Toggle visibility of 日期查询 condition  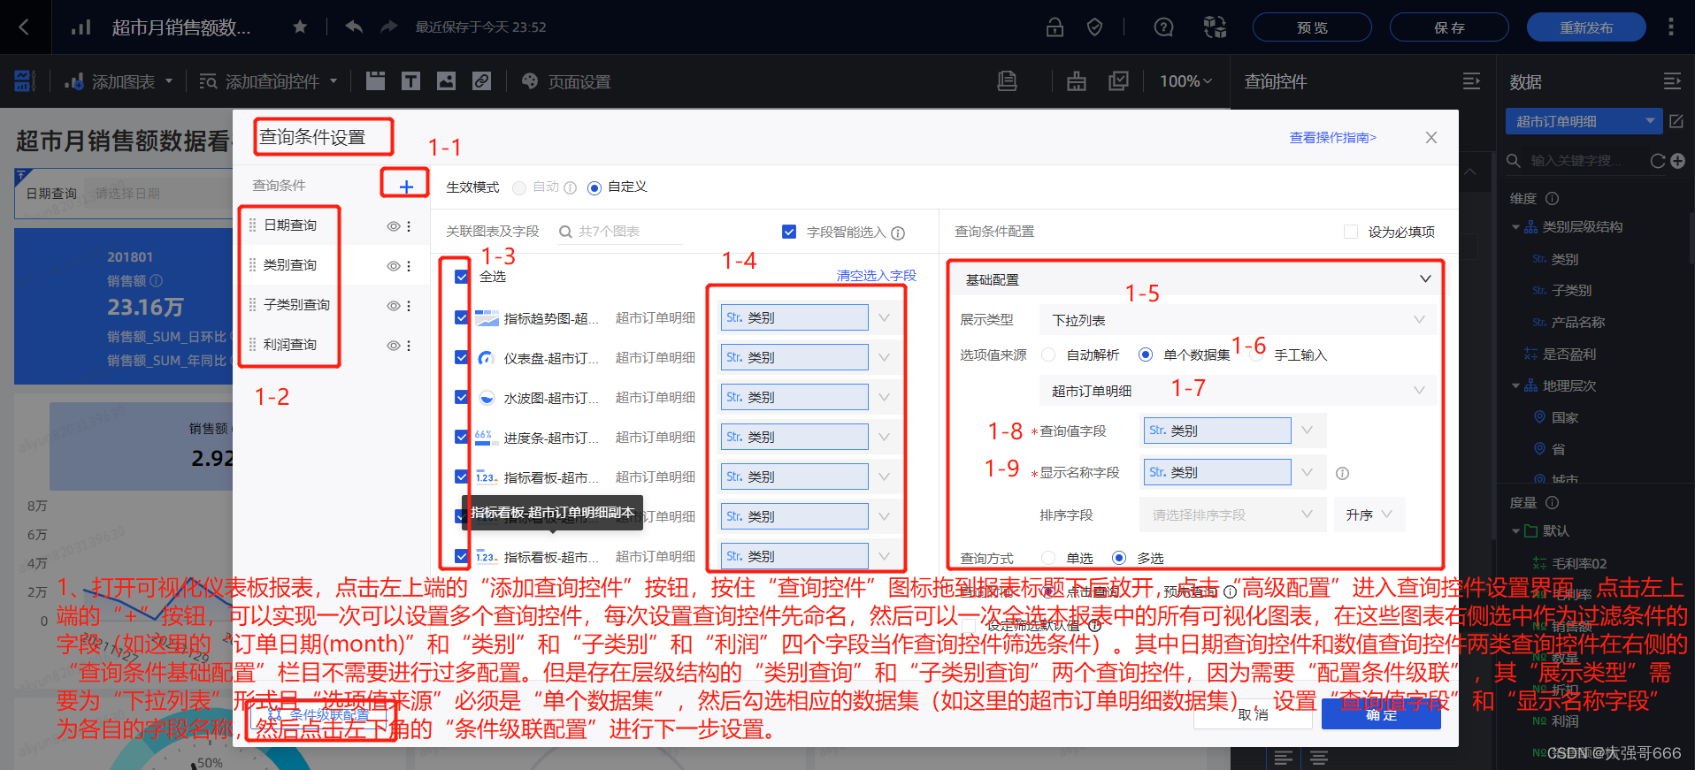[394, 226]
